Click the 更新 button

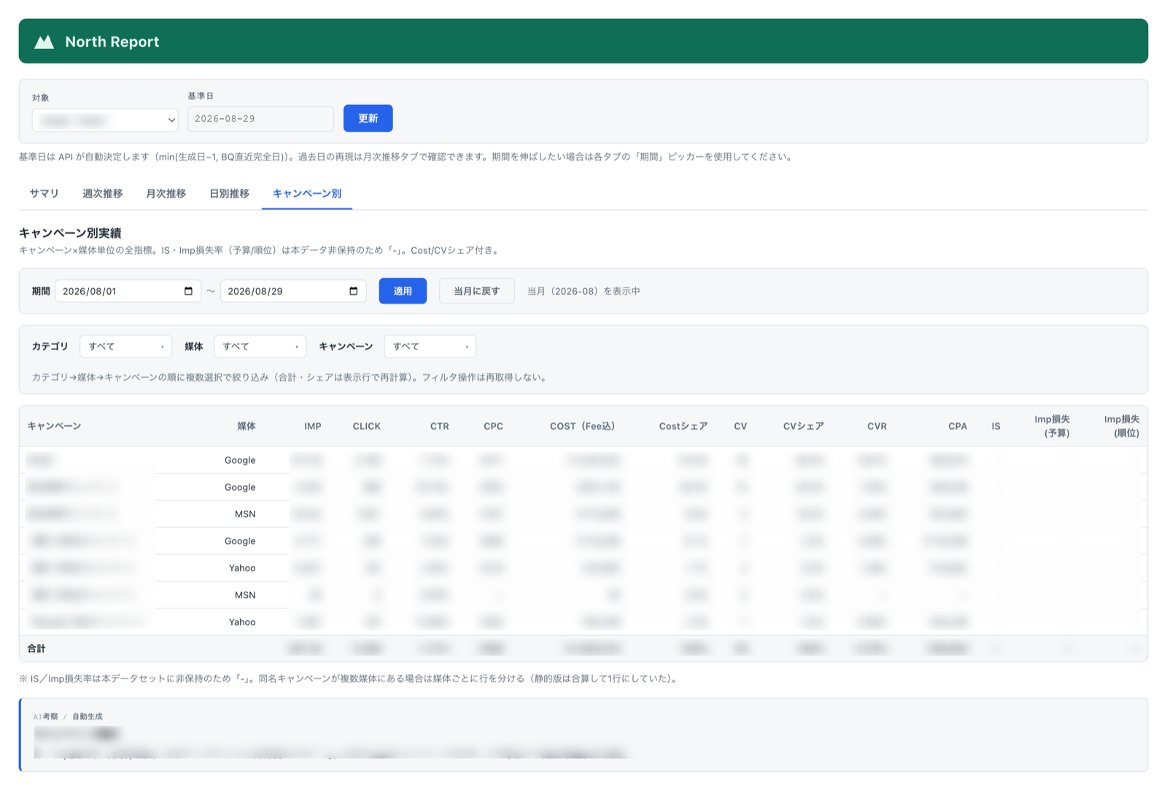click(368, 118)
